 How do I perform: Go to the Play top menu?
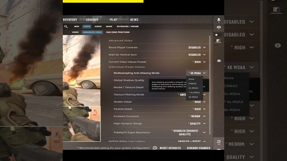click(113, 20)
